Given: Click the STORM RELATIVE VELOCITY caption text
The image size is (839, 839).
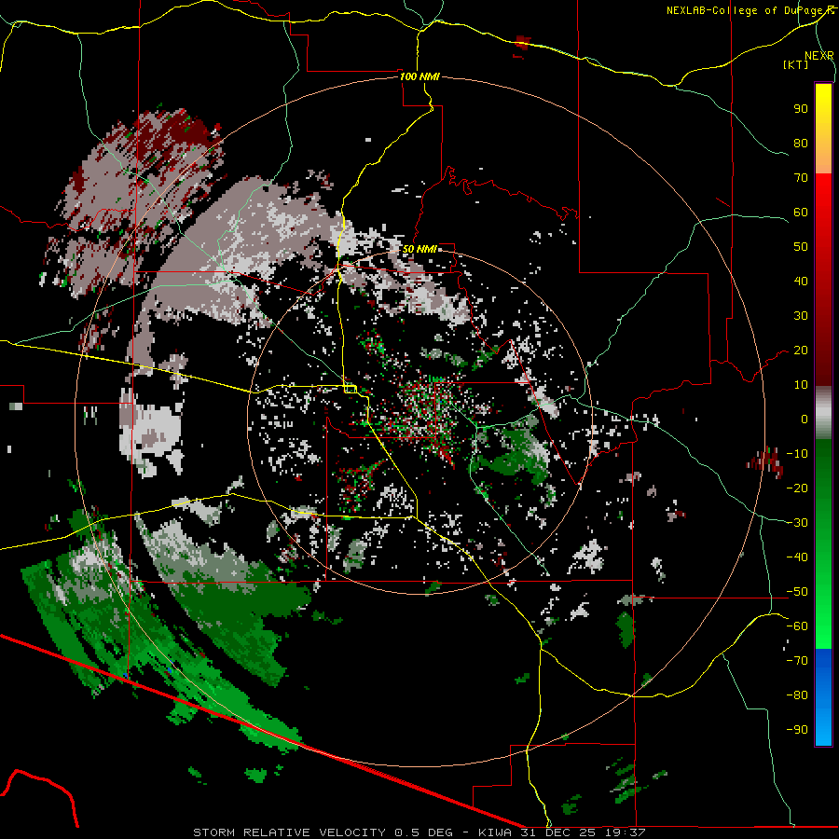Looking at the screenshot, I should pos(289,832).
